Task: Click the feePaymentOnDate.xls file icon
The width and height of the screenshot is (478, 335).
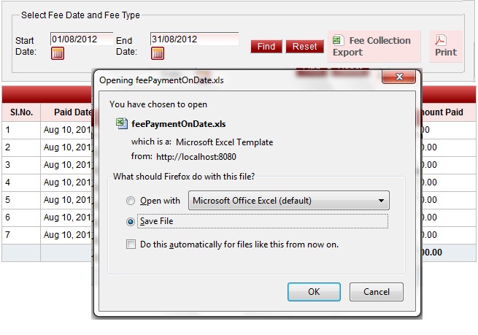Action: click(x=122, y=124)
